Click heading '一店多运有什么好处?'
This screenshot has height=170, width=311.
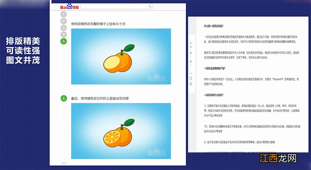point(213,95)
